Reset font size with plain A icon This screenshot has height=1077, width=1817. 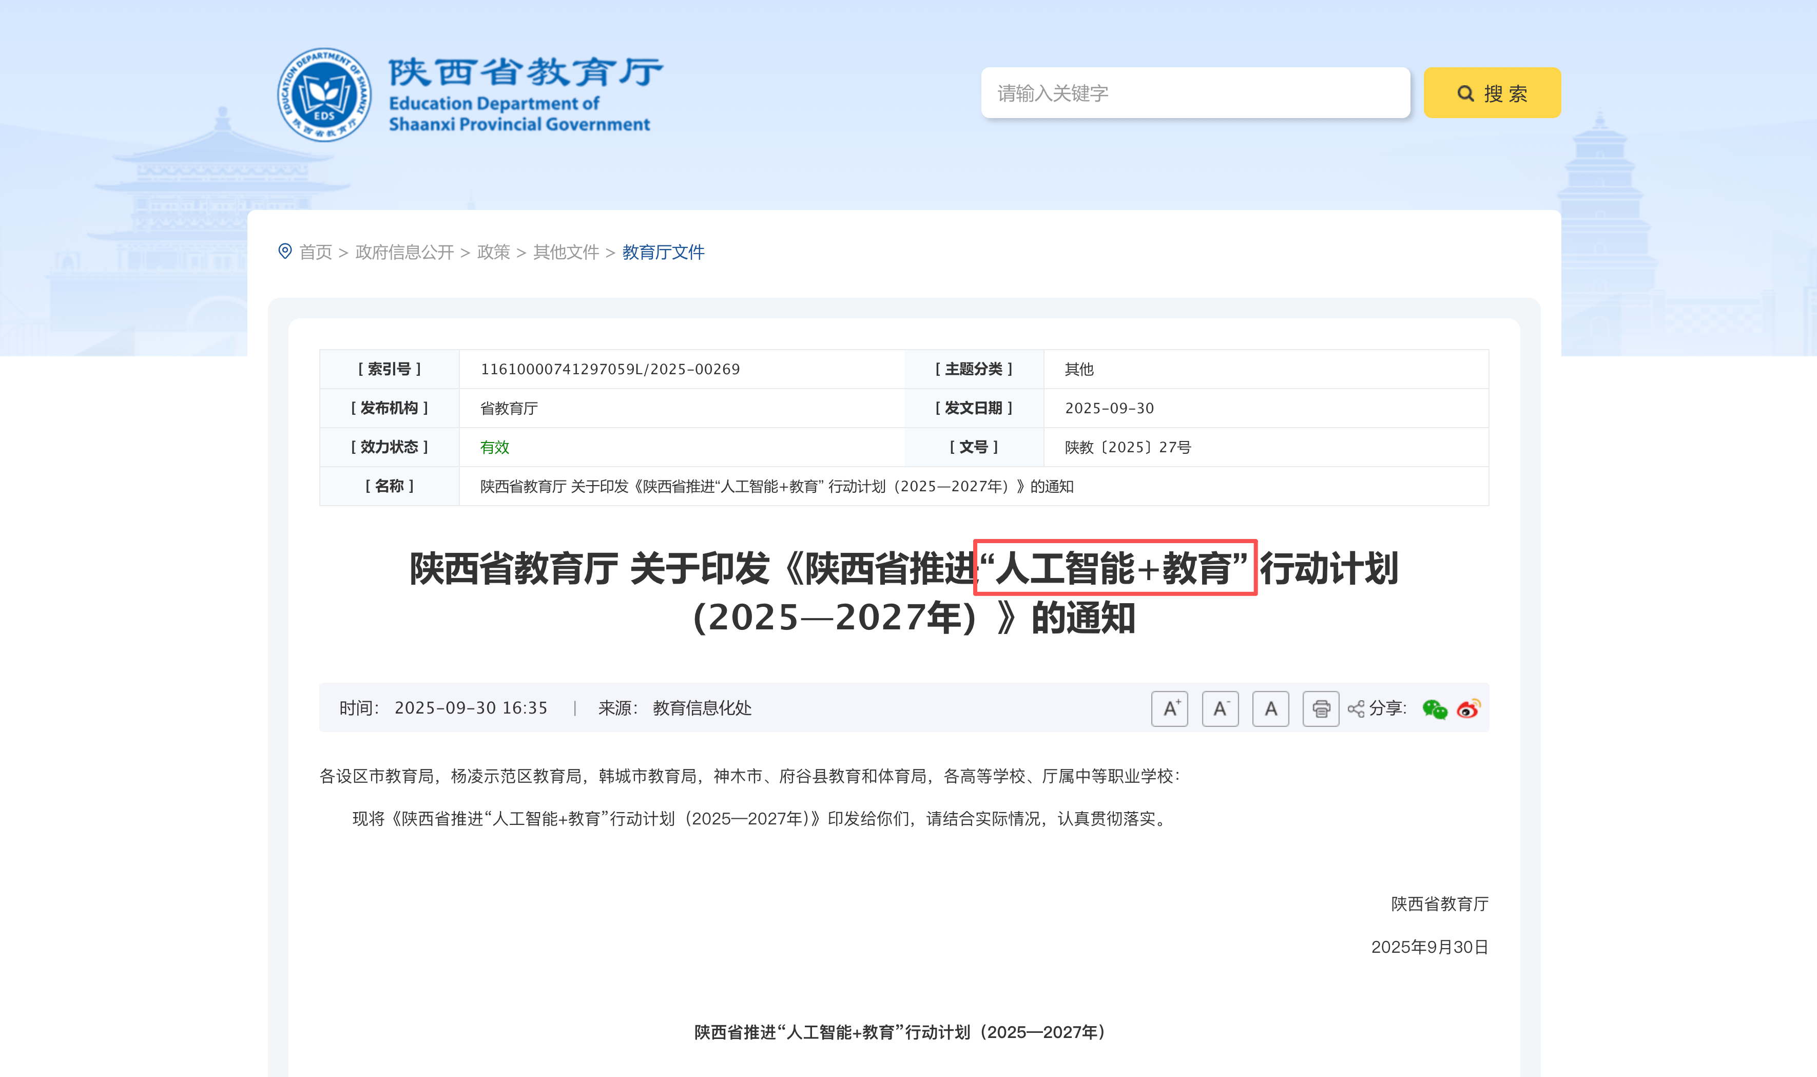click(x=1270, y=708)
